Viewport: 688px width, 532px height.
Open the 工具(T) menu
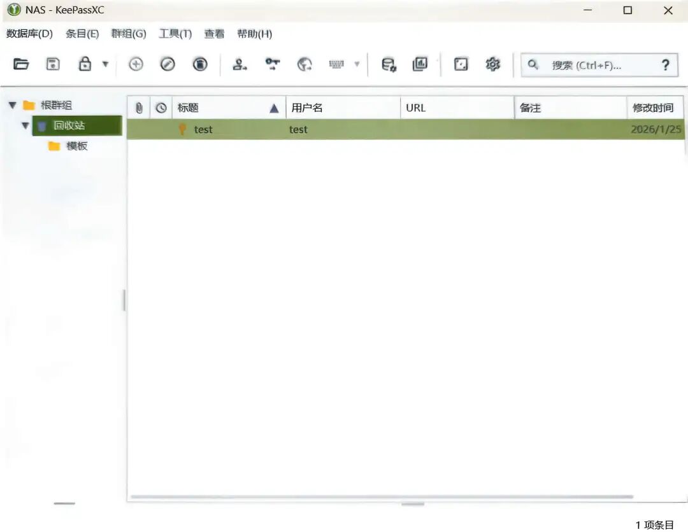click(x=175, y=34)
